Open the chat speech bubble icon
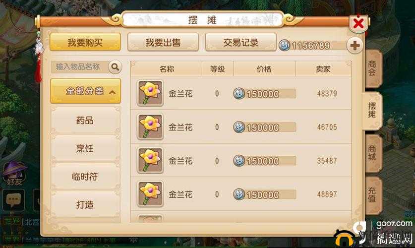 pyautogui.click(x=13, y=200)
